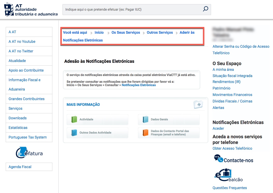The image size is (273, 193).
Task: Click the search magnifying glass icon
Action: click(x=205, y=9)
